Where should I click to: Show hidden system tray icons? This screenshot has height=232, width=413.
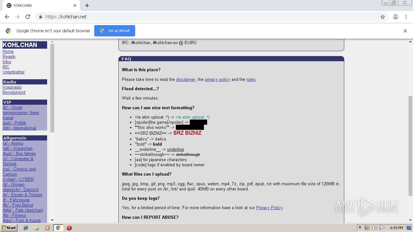[x=360, y=228]
